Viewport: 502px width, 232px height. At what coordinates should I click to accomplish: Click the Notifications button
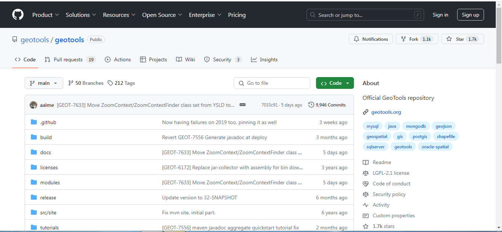[x=371, y=39]
